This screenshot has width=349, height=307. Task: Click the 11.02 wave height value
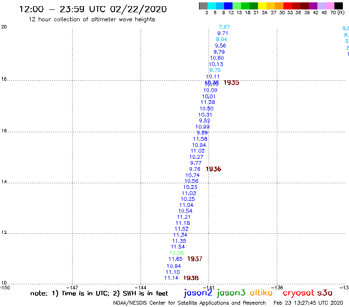[198, 151]
